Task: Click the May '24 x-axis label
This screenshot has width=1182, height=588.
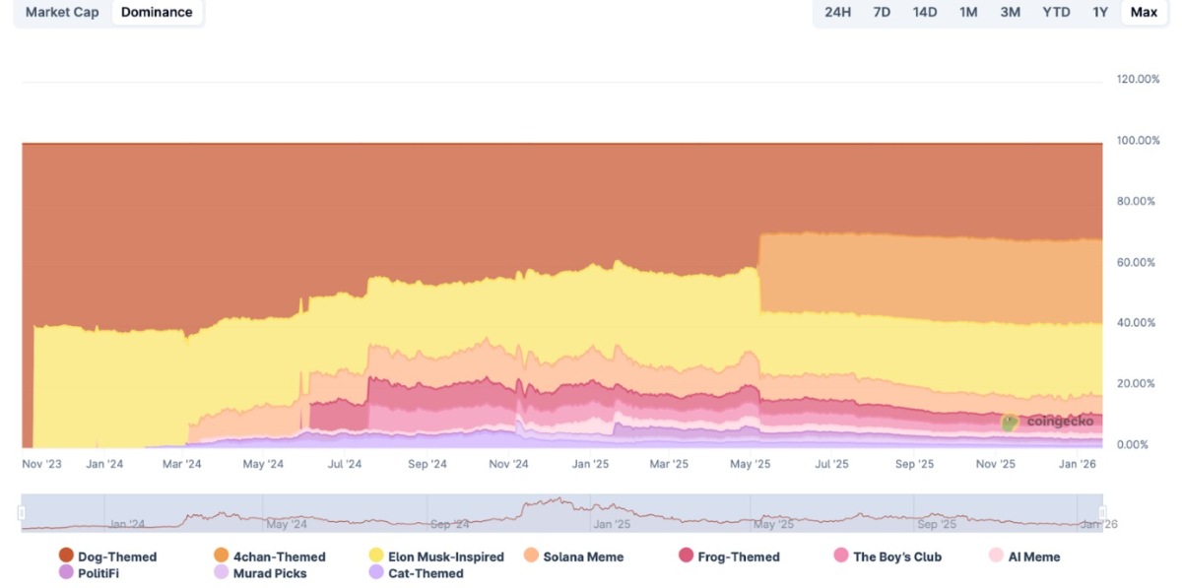Action: click(263, 463)
